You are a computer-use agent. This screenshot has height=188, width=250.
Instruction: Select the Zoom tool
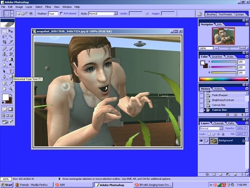click(x=11, y=89)
